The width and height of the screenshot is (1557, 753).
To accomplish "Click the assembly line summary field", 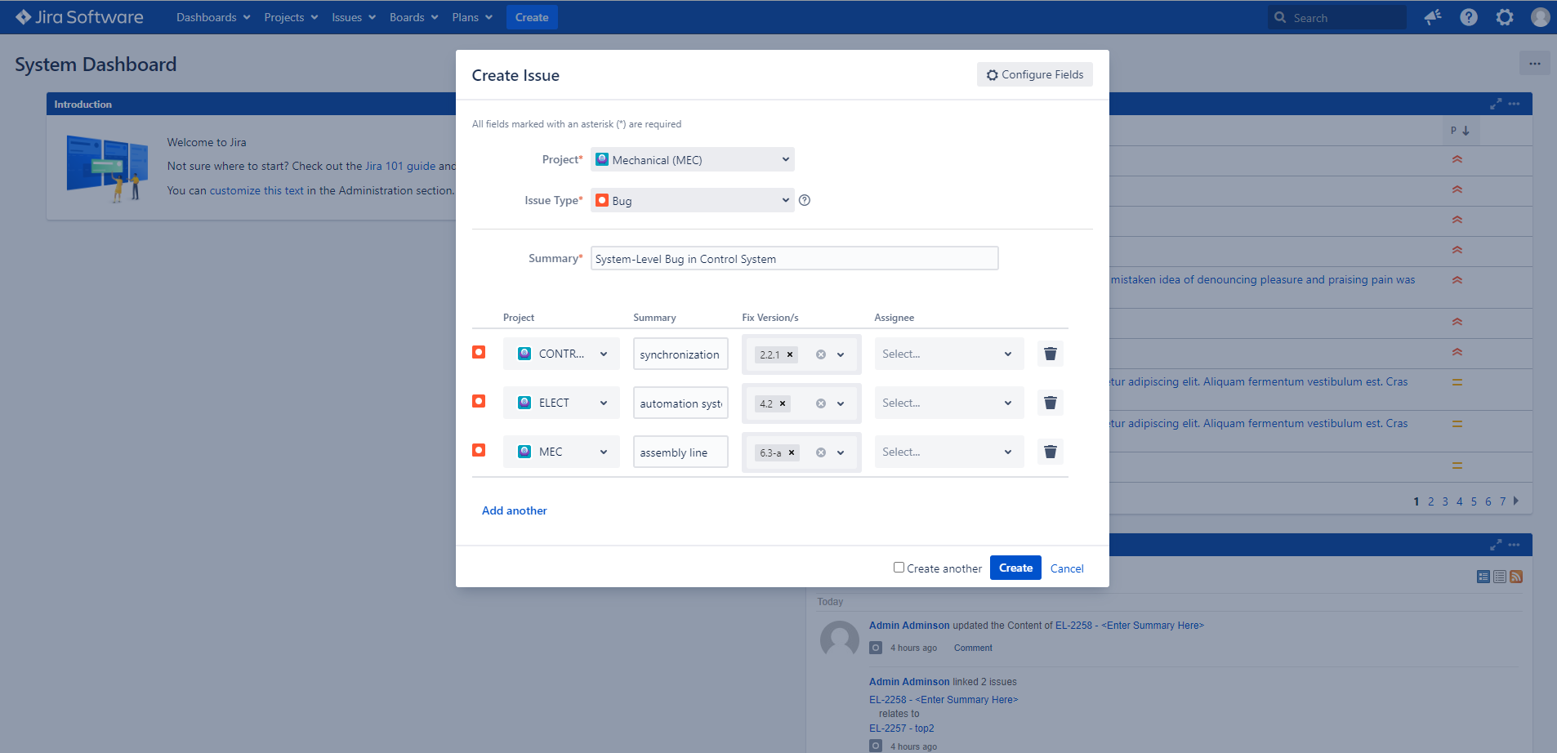I will coord(680,452).
